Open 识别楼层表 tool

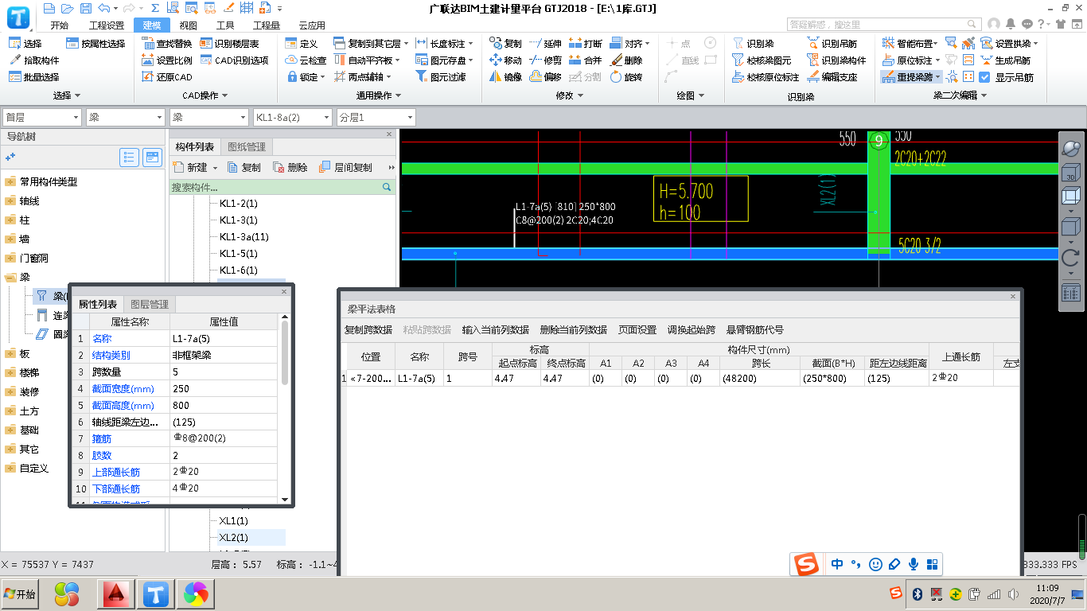tap(231, 44)
